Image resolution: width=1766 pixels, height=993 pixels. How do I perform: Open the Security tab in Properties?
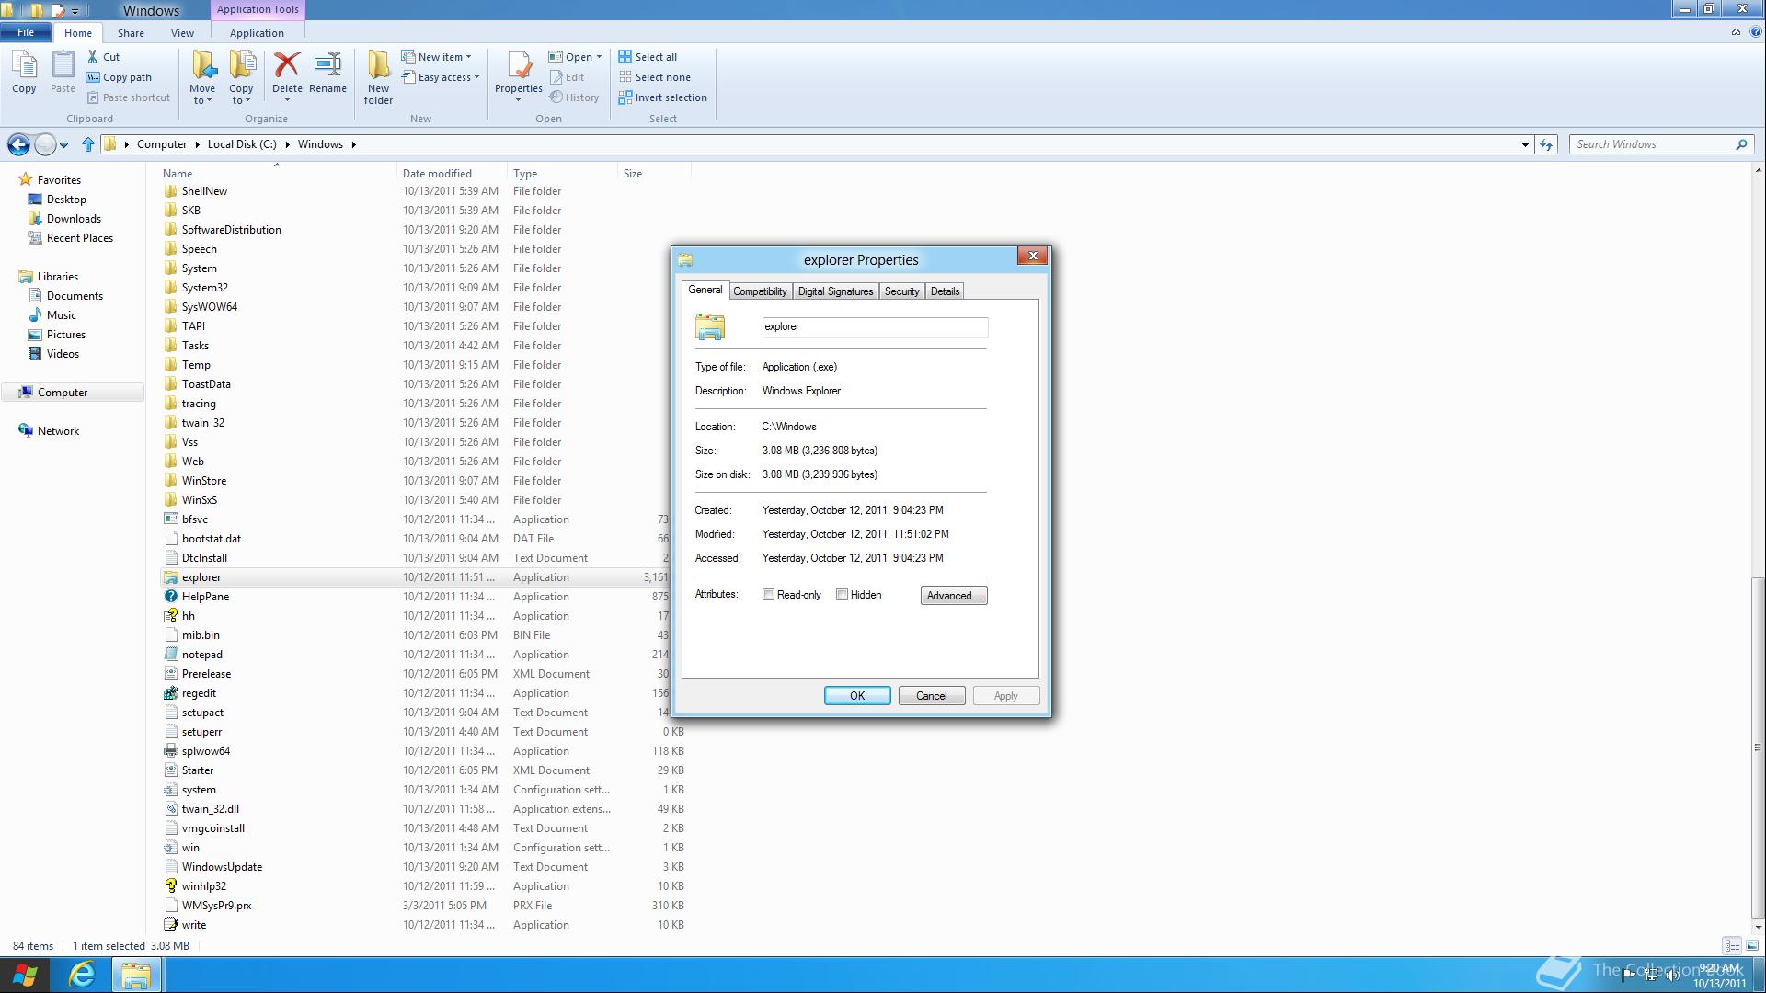point(901,291)
